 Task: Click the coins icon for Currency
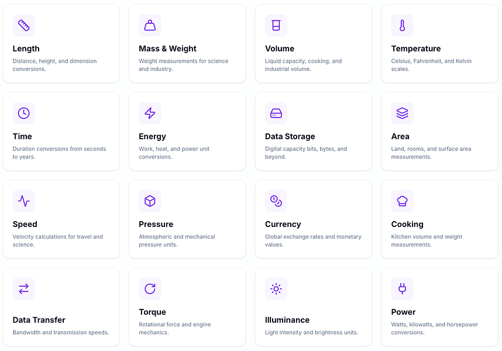pos(276,201)
